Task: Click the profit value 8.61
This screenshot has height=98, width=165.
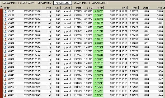Action: click(x=161, y=23)
